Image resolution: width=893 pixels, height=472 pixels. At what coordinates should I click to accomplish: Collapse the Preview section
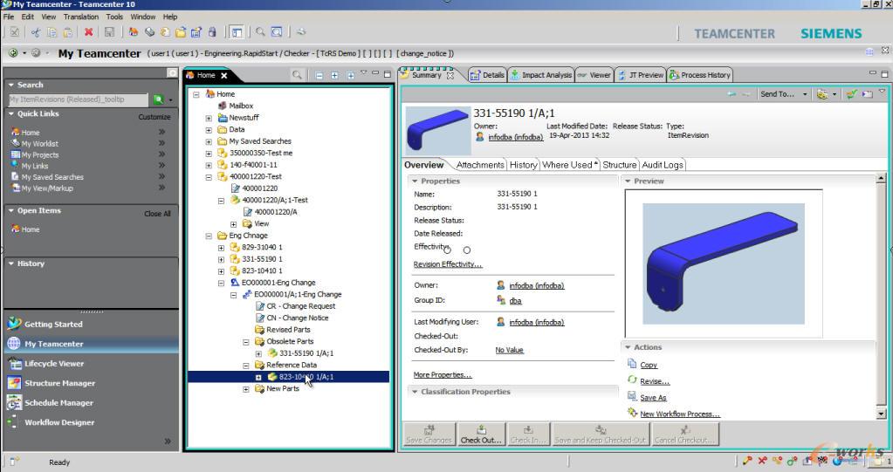click(628, 181)
